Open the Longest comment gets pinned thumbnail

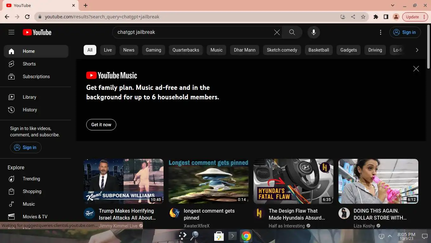209,181
